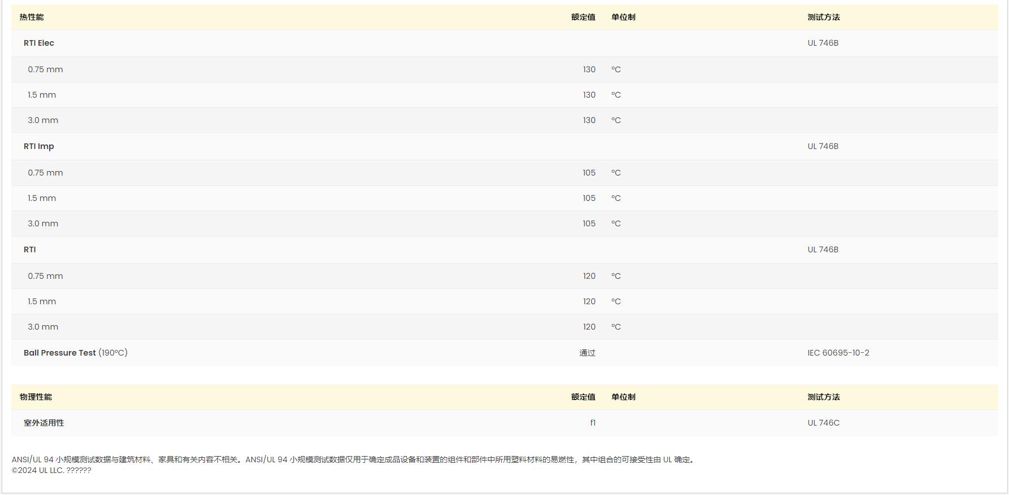This screenshot has height=495, width=1009.
Task: Select UL 746B beside RTI Imp
Action: click(823, 146)
